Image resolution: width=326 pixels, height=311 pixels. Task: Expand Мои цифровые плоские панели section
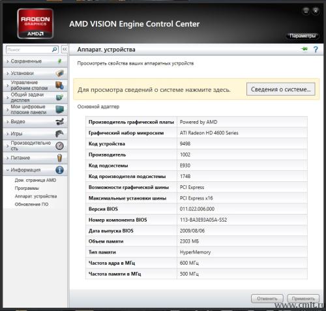pyautogui.click(x=35, y=110)
